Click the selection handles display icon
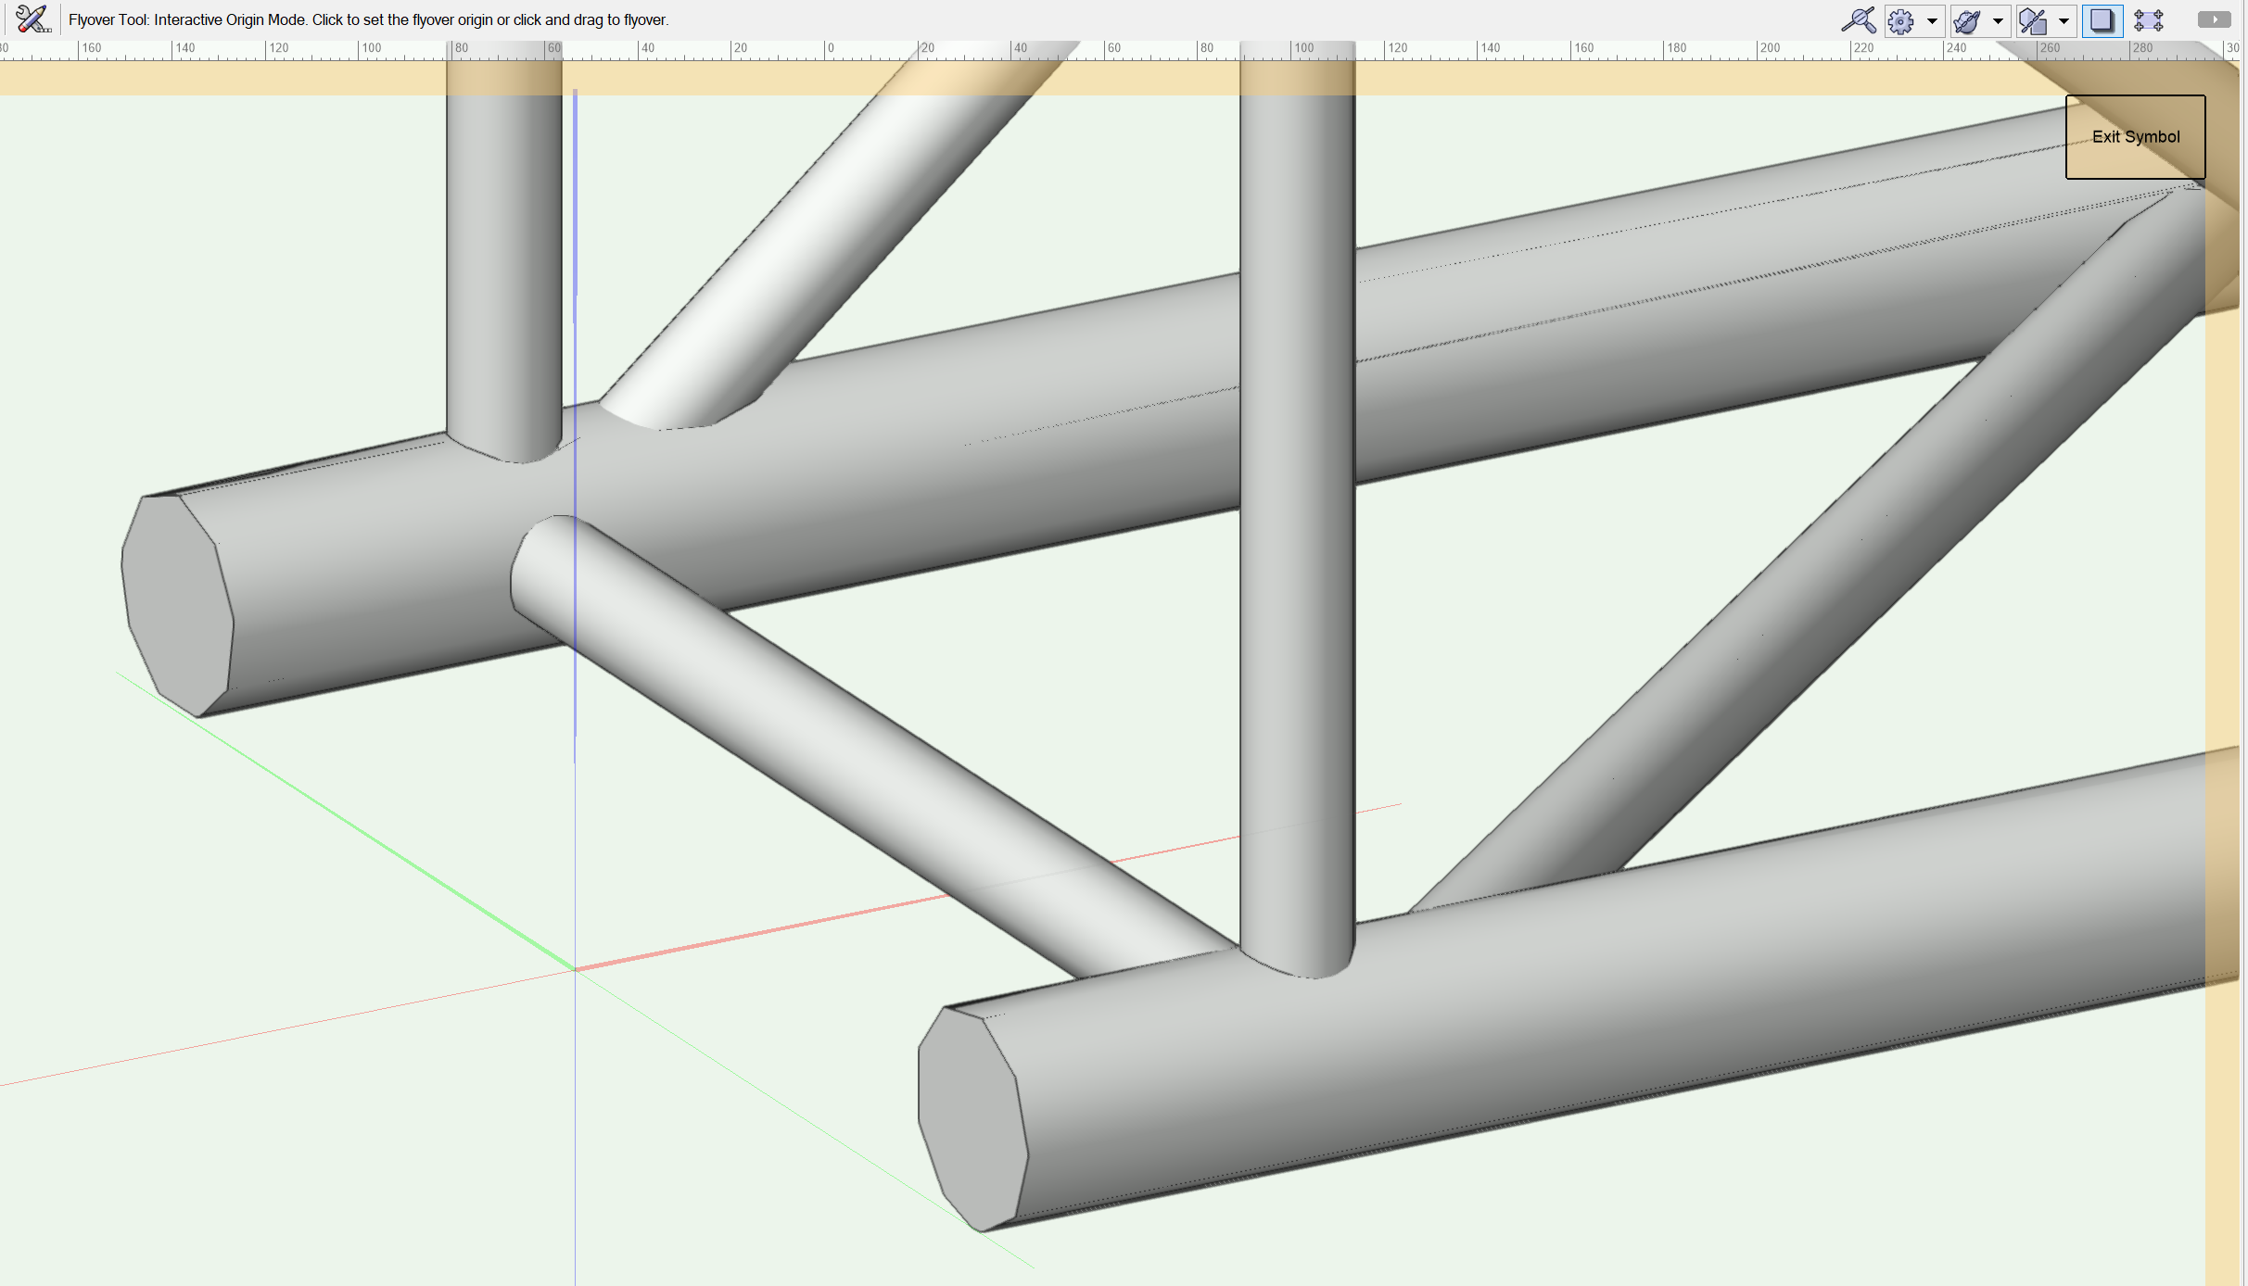The width and height of the screenshot is (2248, 1286). tap(2149, 20)
